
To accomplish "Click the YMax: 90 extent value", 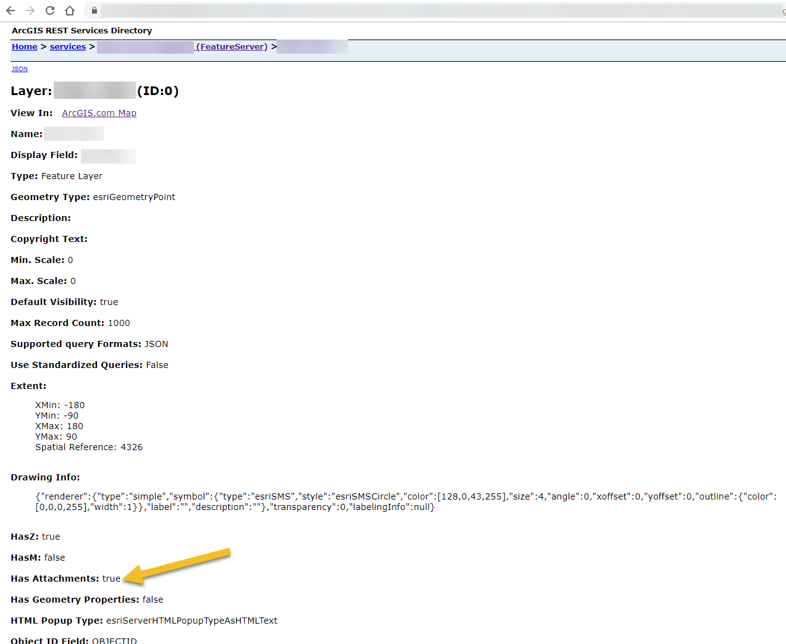I will coord(56,437).
